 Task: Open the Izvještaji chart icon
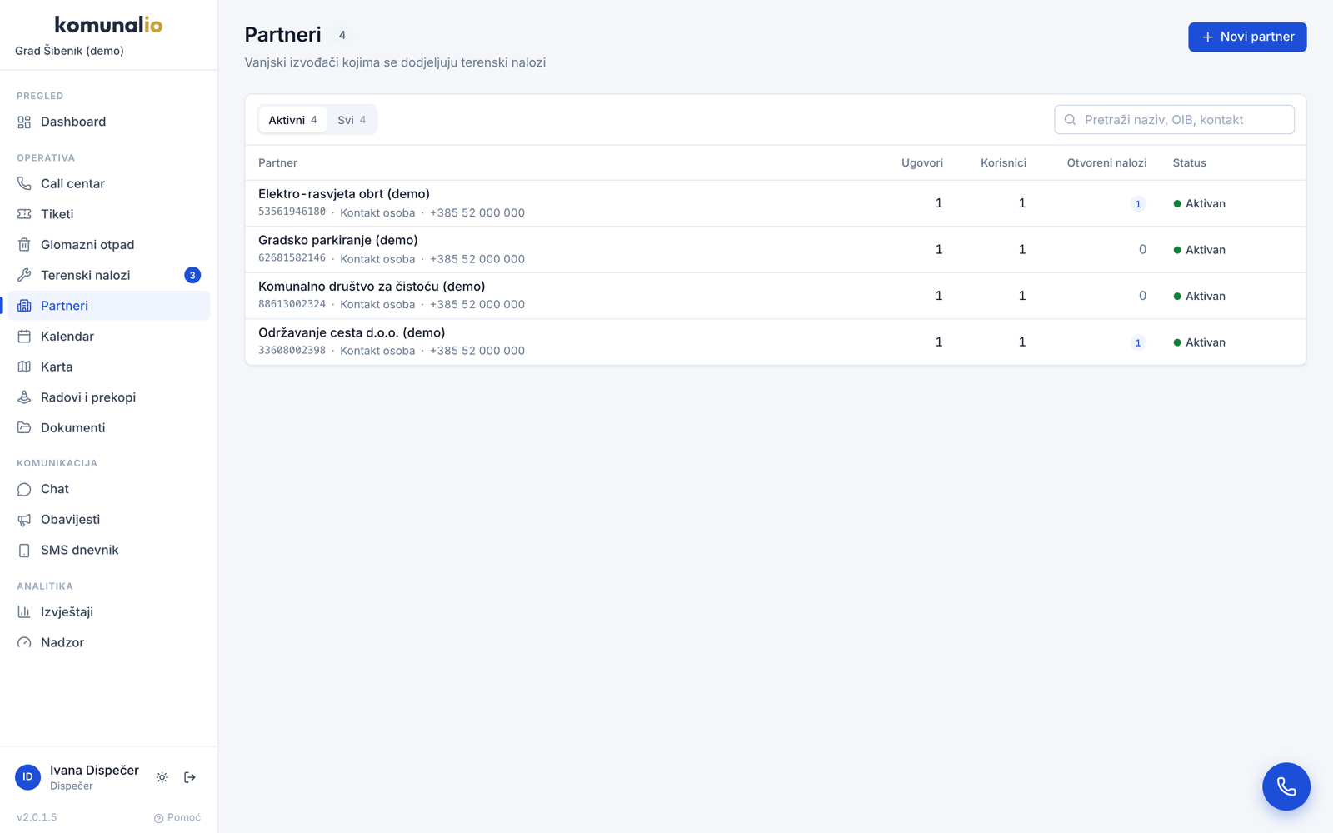(24, 612)
